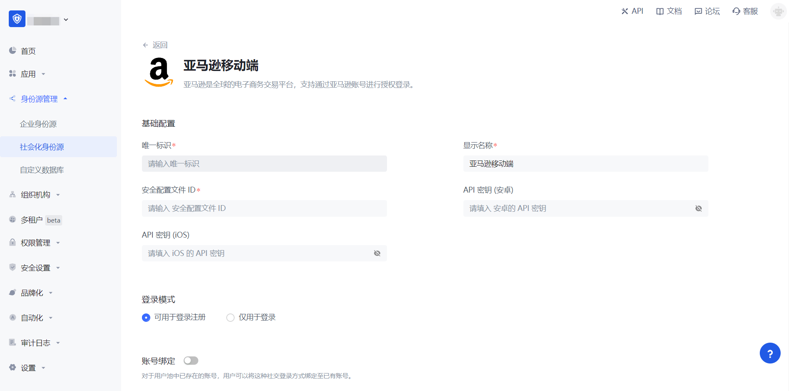Open 文档 documentation link
789x391 pixels.
(669, 11)
